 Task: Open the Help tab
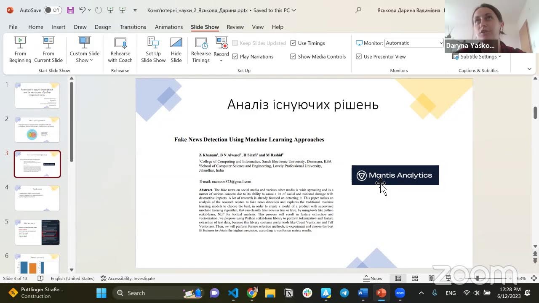(278, 27)
